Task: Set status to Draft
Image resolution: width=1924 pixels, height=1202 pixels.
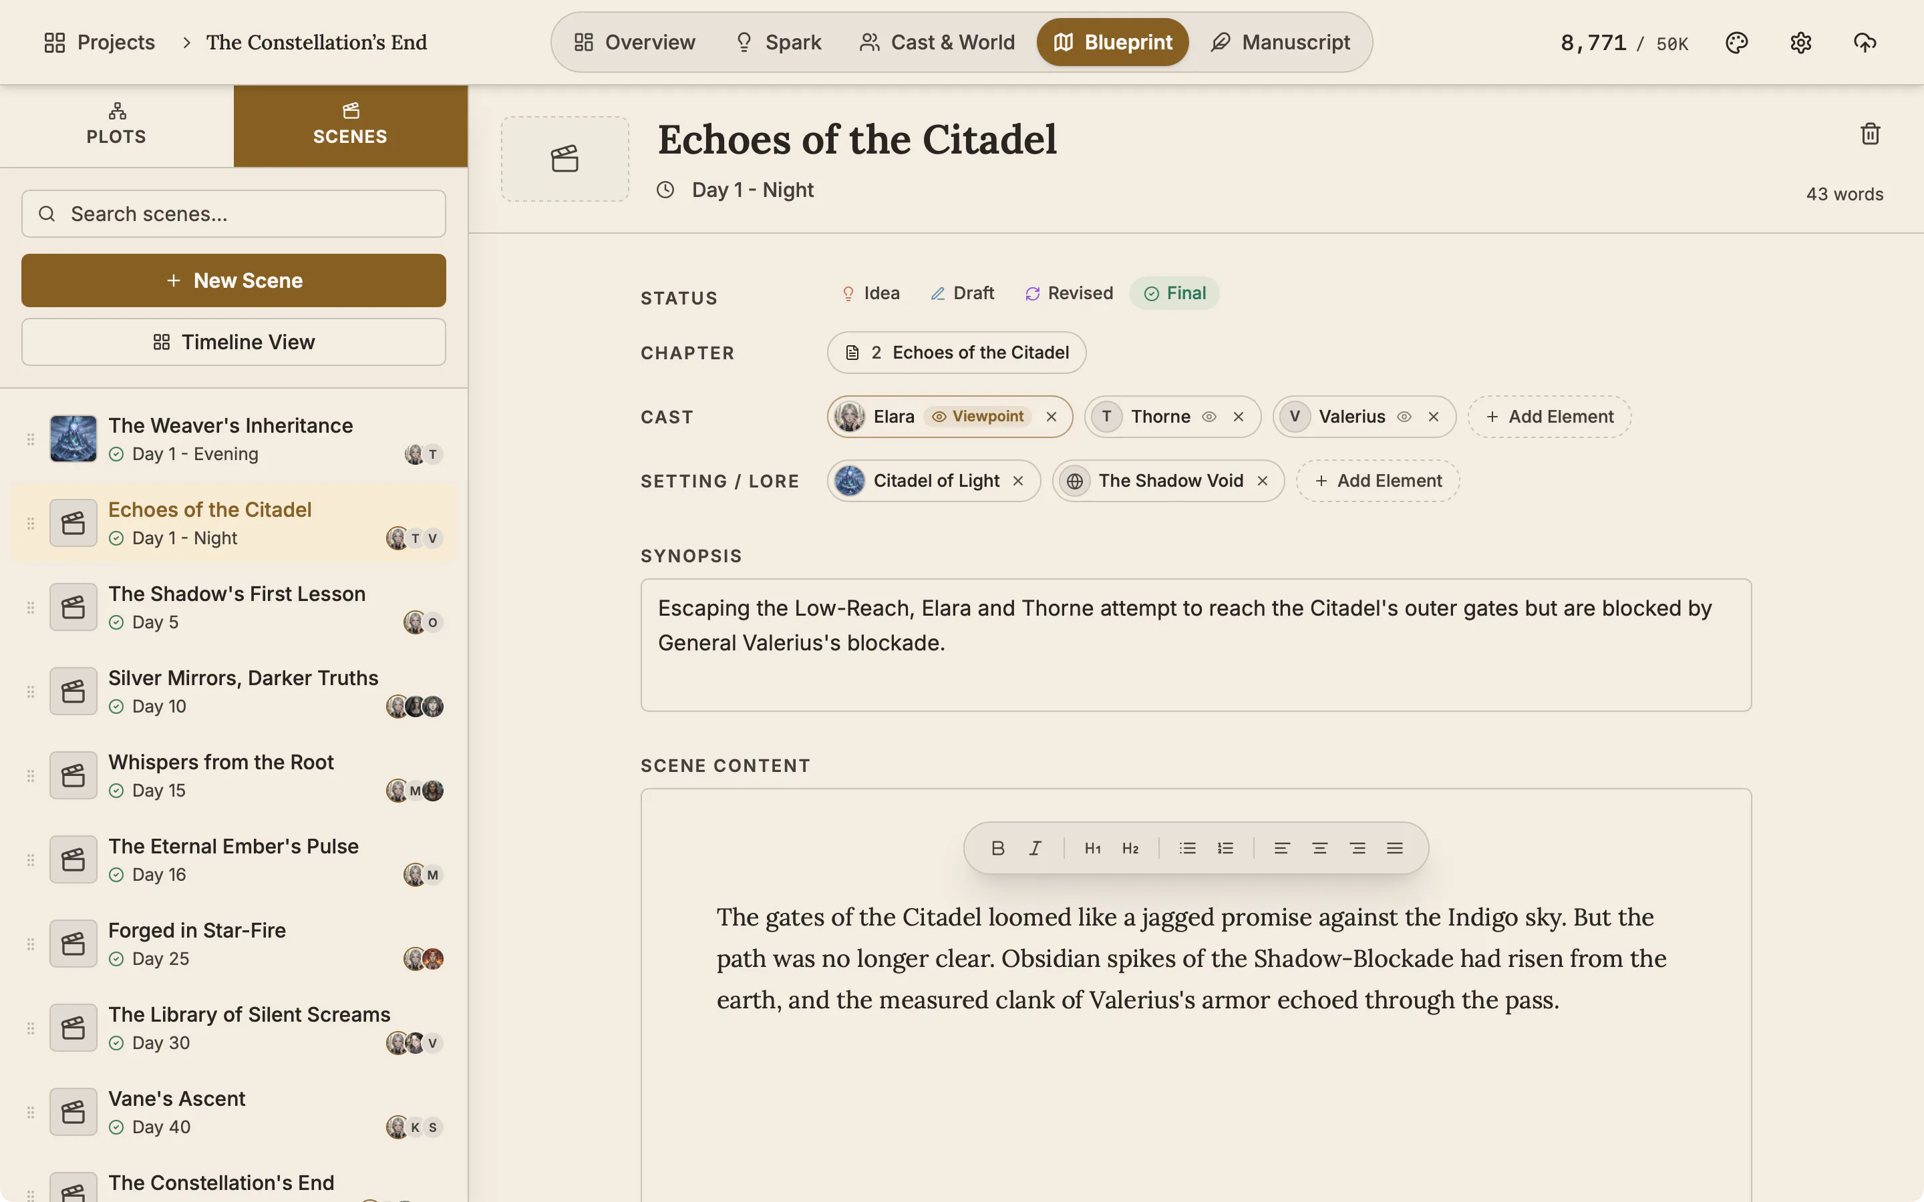Action: coord(962,293)
